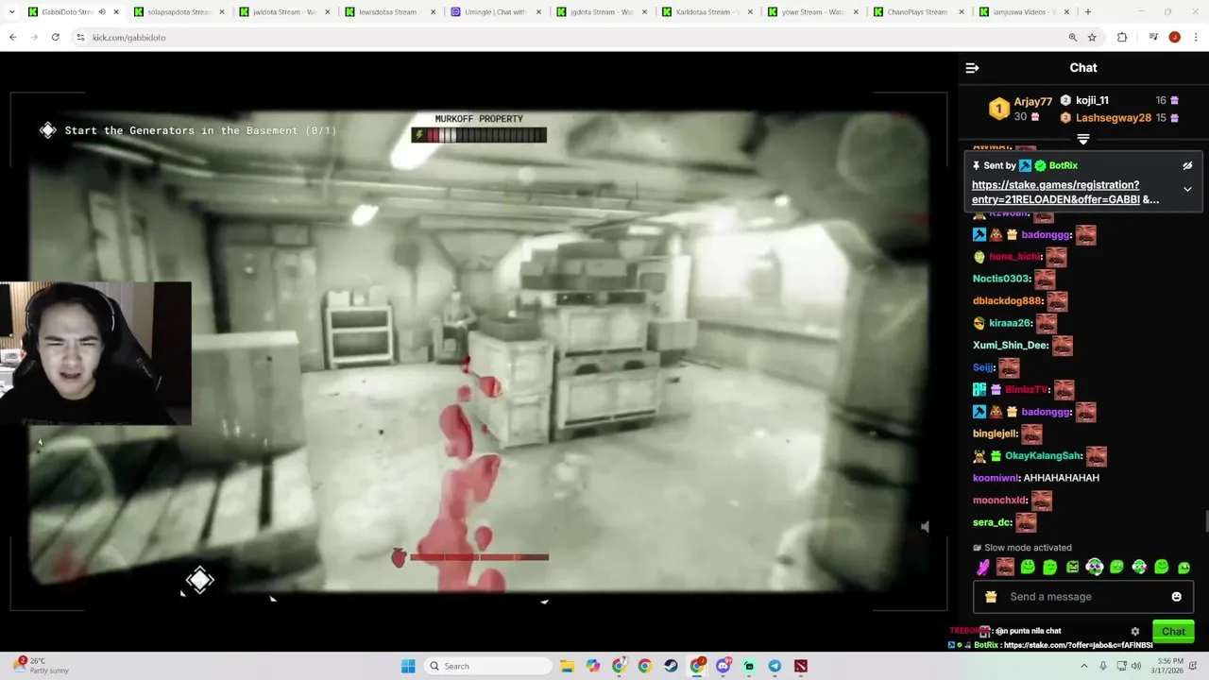Insert the green angry square-face emote

pos(1072,567)
